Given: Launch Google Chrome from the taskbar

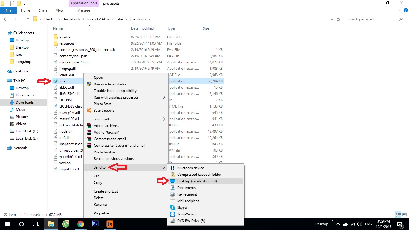Looking at the screenshot, I should click(x=81, y=224).
